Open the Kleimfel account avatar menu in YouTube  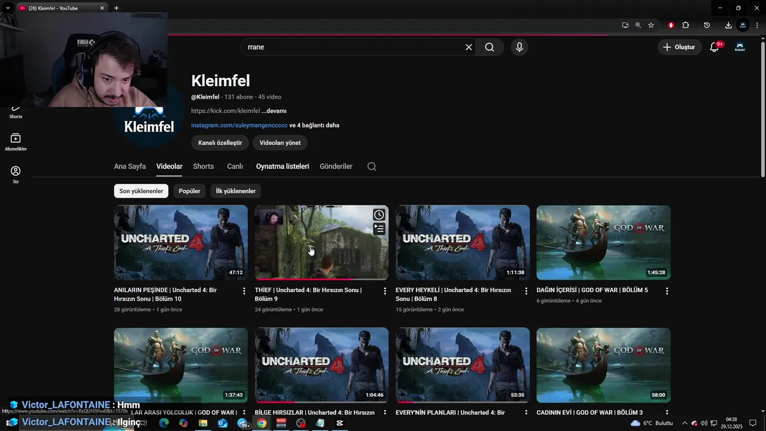point(740,47)
